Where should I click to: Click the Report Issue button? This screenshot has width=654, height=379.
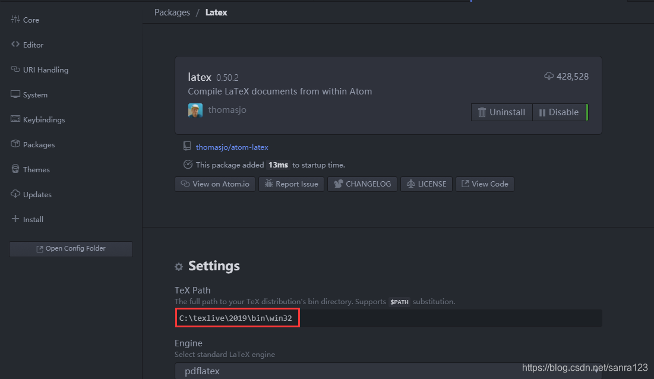point(291,184)
